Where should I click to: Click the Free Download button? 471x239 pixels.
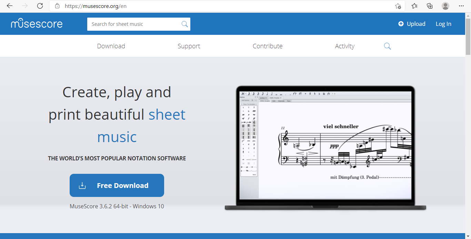pyautogui.click(x=117, y=185)
